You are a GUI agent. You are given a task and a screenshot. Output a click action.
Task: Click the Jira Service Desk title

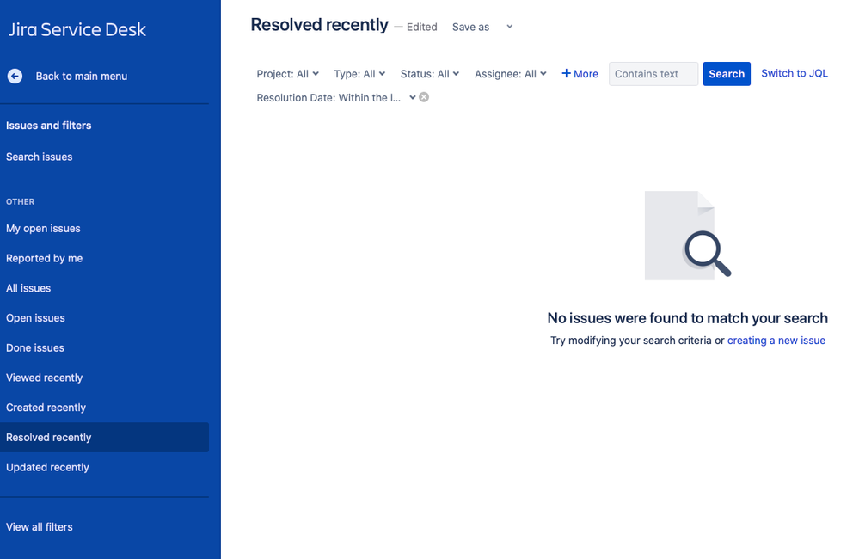pyautogui.click(x=77, y=29)
